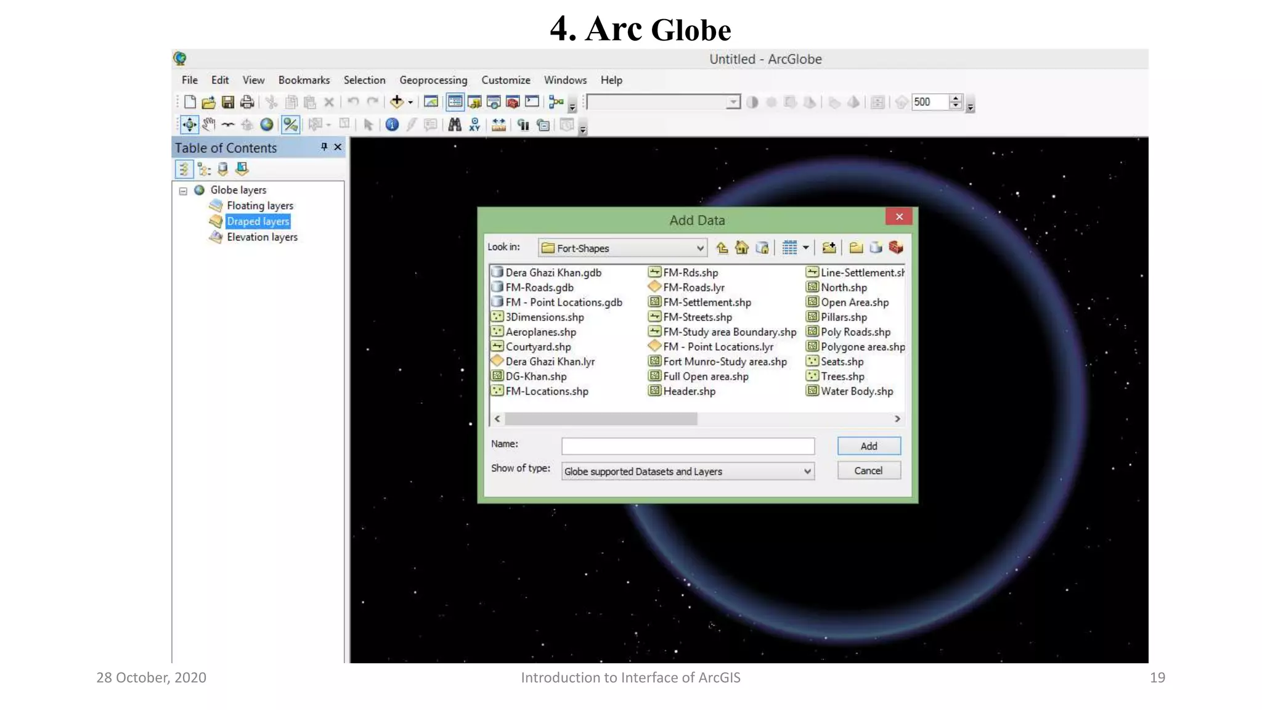Click the Print icon
Screen dimensions: 1262x710
click(x=247, y=102)
